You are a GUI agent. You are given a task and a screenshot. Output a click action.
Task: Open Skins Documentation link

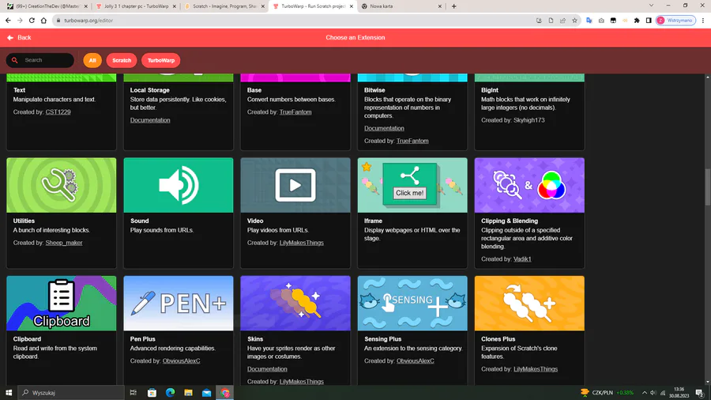click(267, 369)
